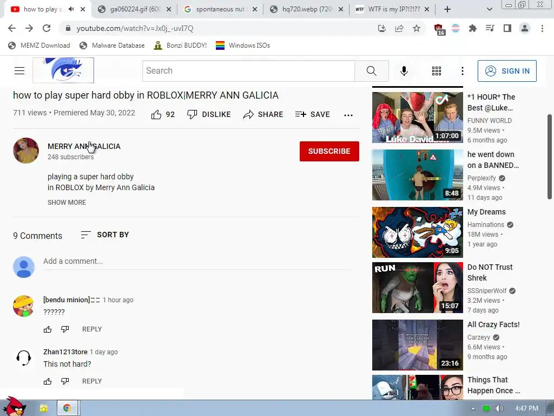Open MEMZ Download bookmark
The height and width of the screenshot is (416, 554).
click(39, 45)
